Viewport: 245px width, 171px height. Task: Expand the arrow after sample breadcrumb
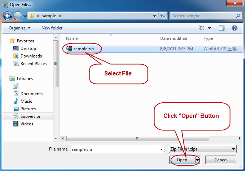(60, 16)
